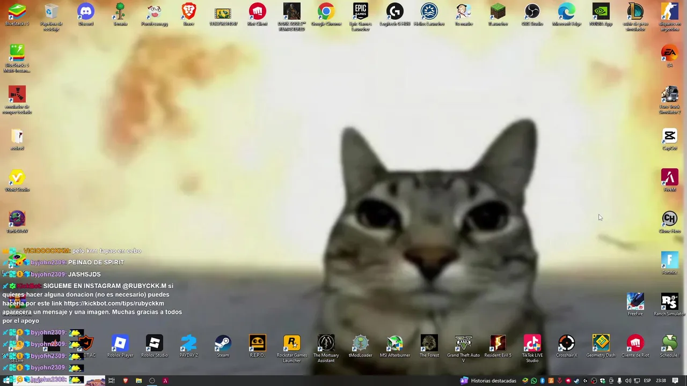Image resolution: width=687 pixels, height=386 pixels.
Task: Launch Crosshair X desktop icon
Action: [567, 346]
